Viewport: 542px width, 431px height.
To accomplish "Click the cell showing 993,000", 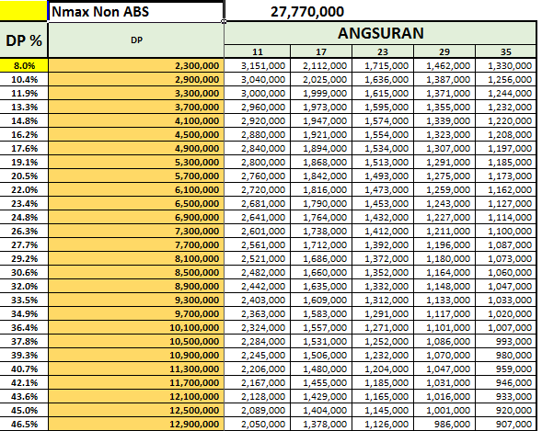I will (x=506, y=341).
